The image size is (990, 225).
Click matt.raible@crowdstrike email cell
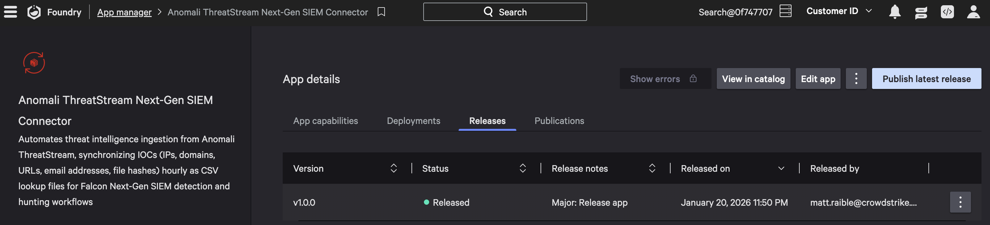(863, 202)
